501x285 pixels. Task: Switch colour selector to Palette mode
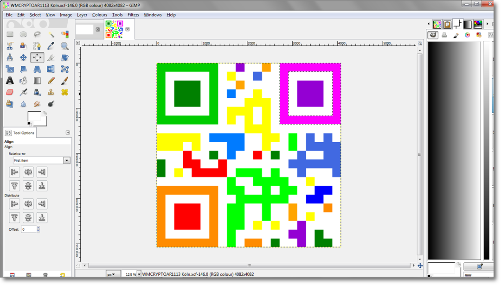[479, 35]
